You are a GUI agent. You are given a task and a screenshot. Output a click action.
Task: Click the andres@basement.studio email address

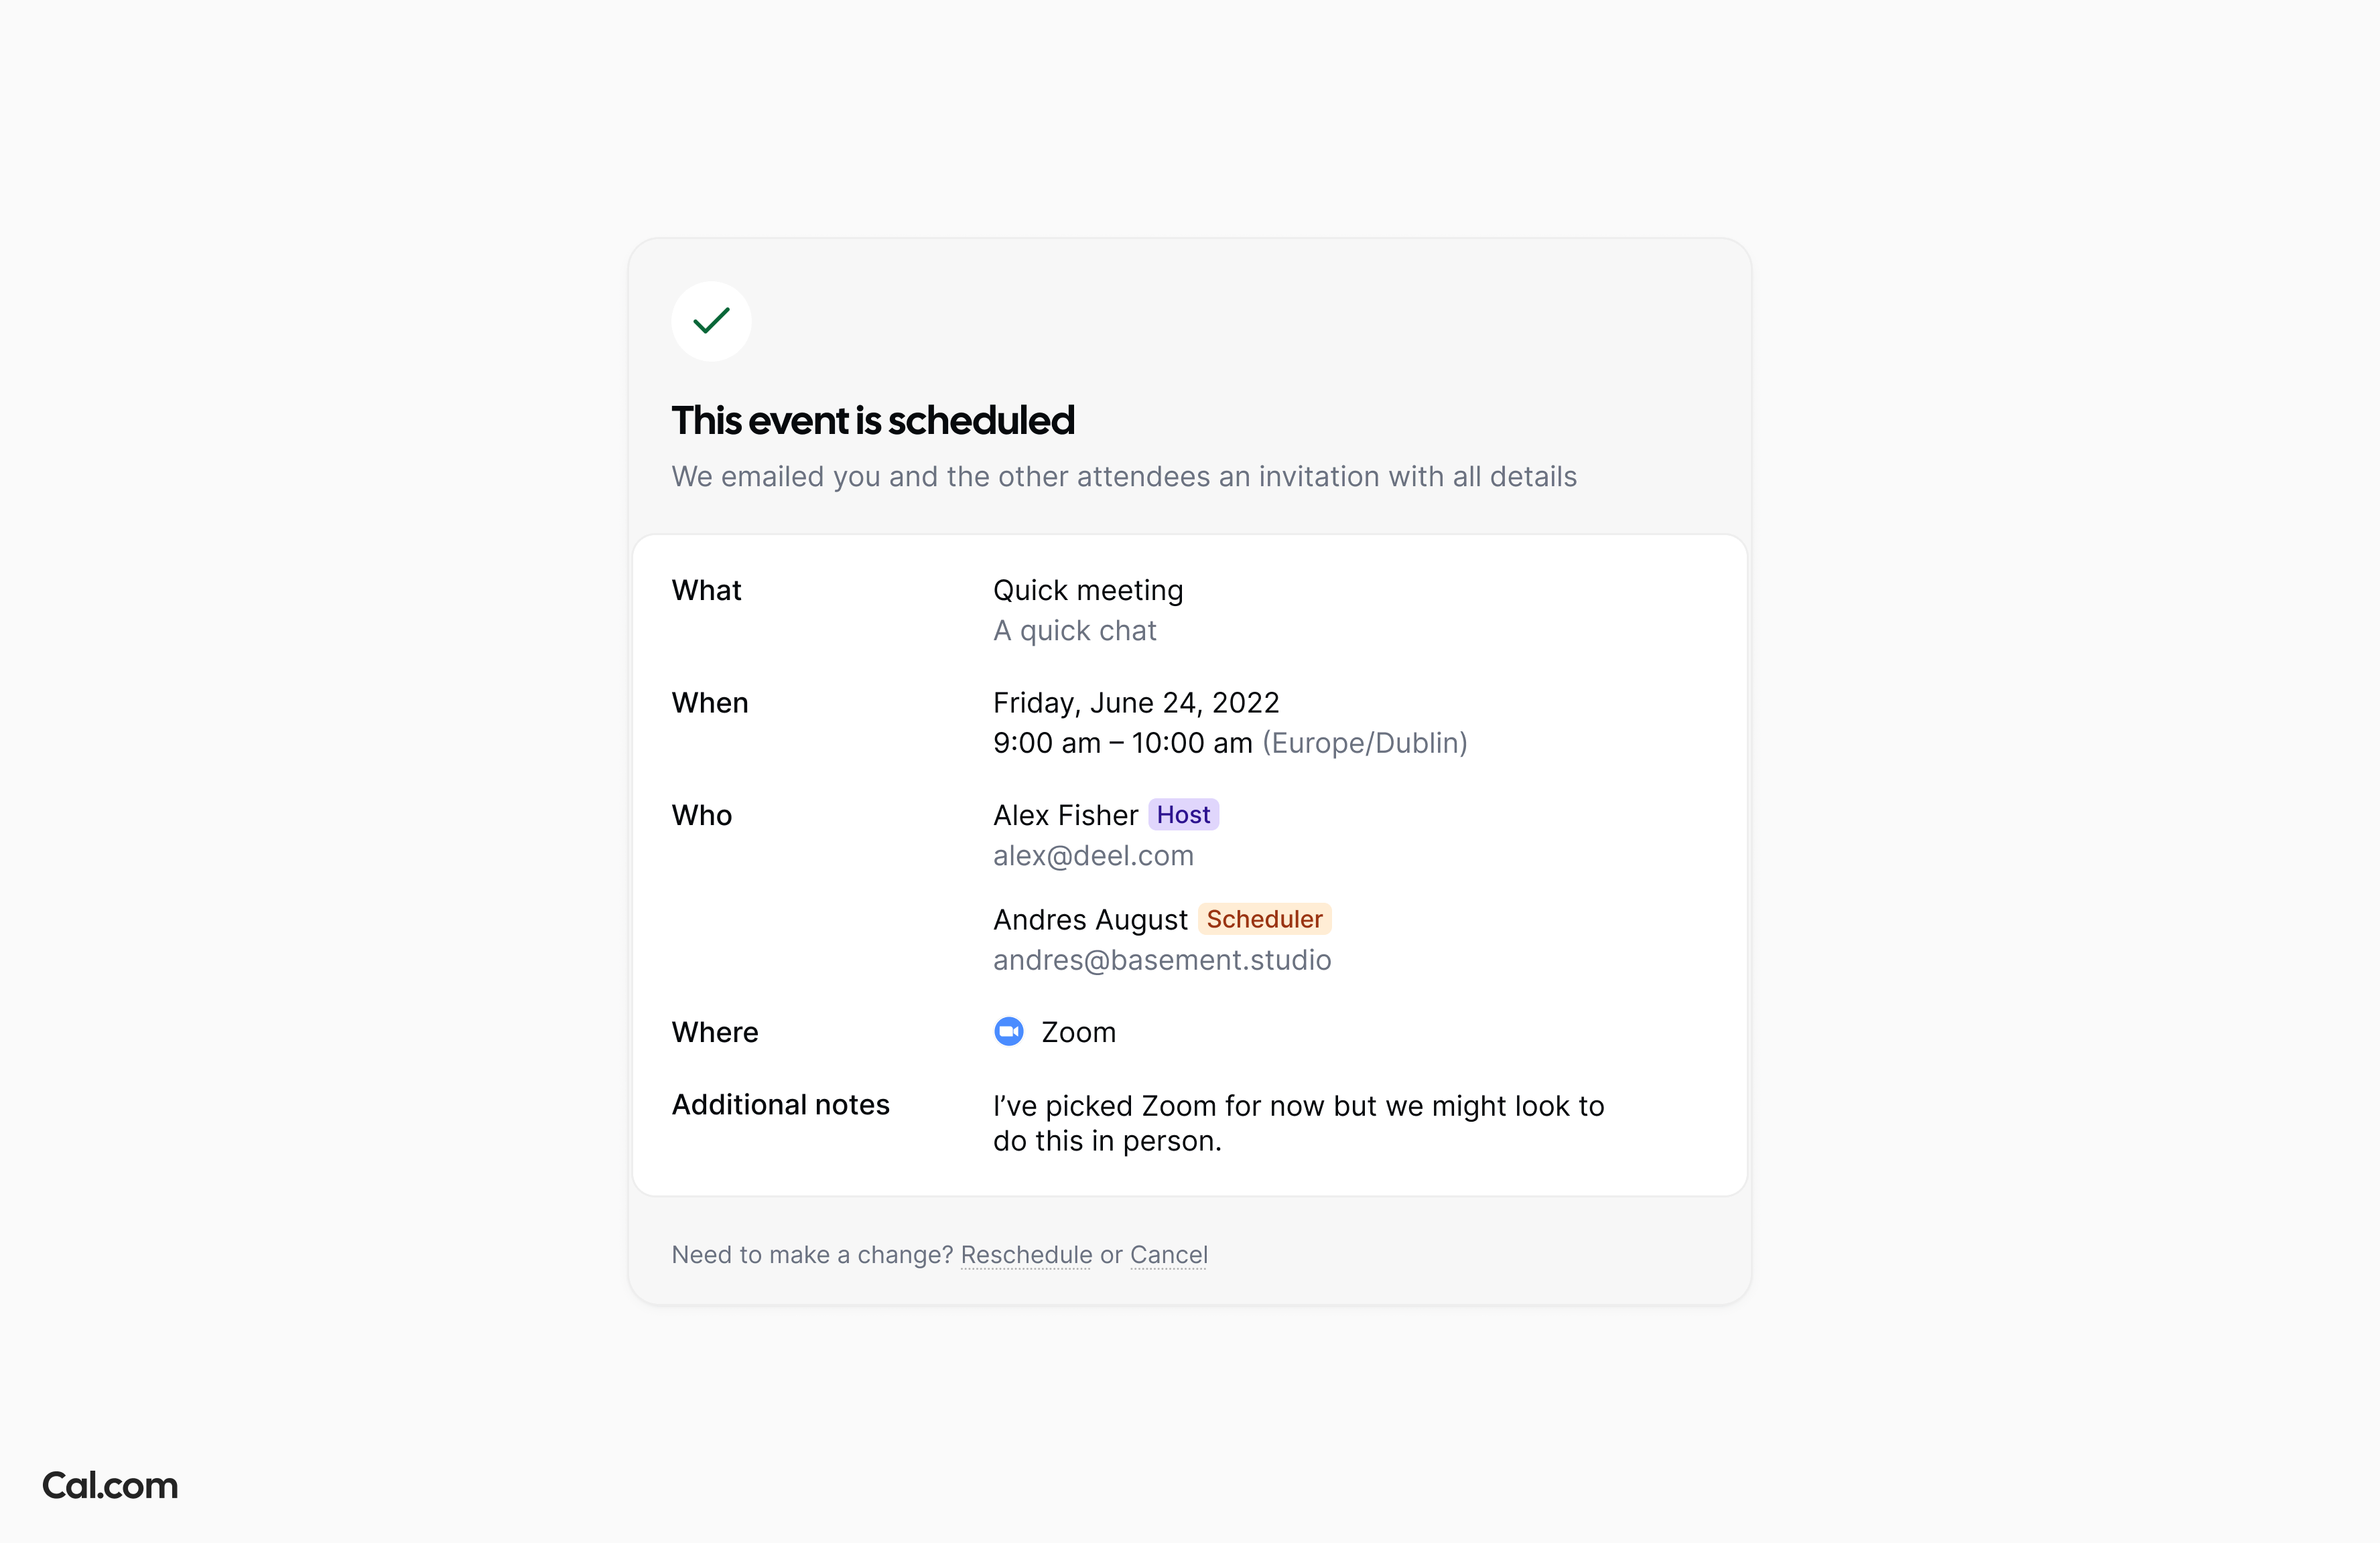1162,960
